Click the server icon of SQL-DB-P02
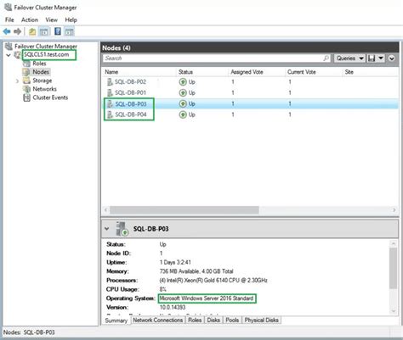403x340 pixels. pos(110,82)
